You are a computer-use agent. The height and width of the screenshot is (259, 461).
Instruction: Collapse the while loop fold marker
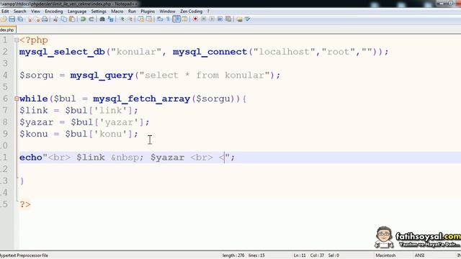(17, 99)
